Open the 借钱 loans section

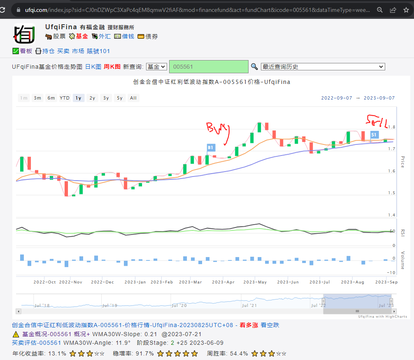click(x=124, y=36)
